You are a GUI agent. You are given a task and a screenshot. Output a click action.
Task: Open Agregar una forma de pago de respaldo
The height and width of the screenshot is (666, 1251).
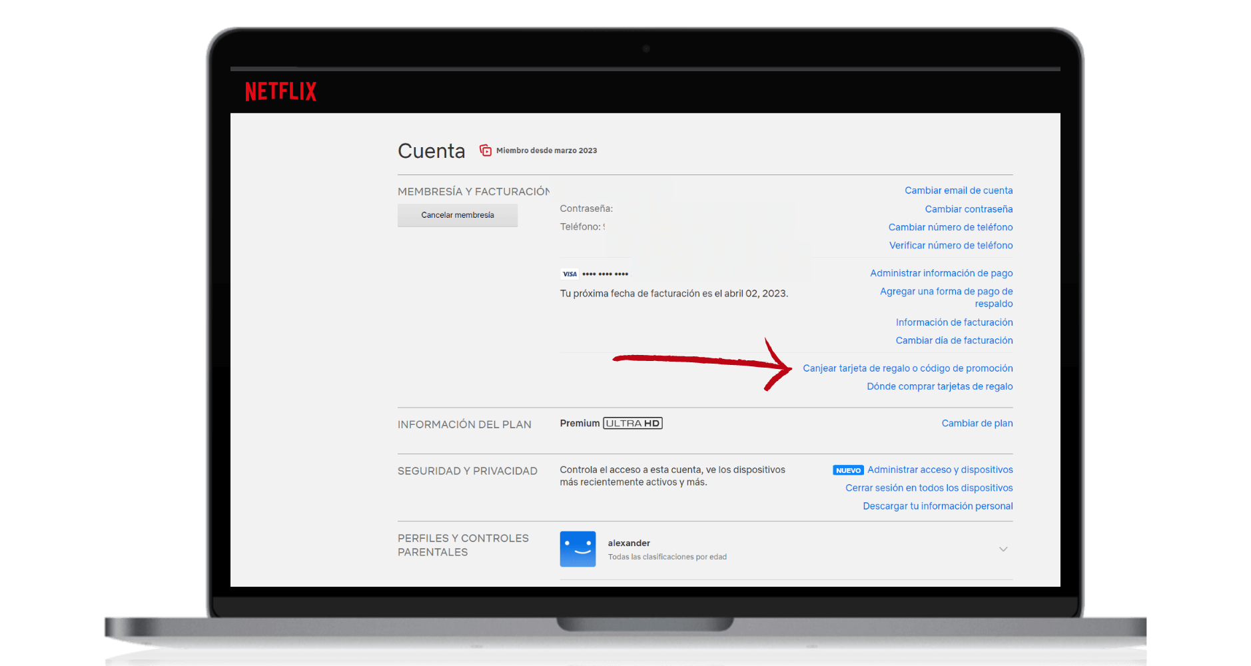[x=946, y=297]
